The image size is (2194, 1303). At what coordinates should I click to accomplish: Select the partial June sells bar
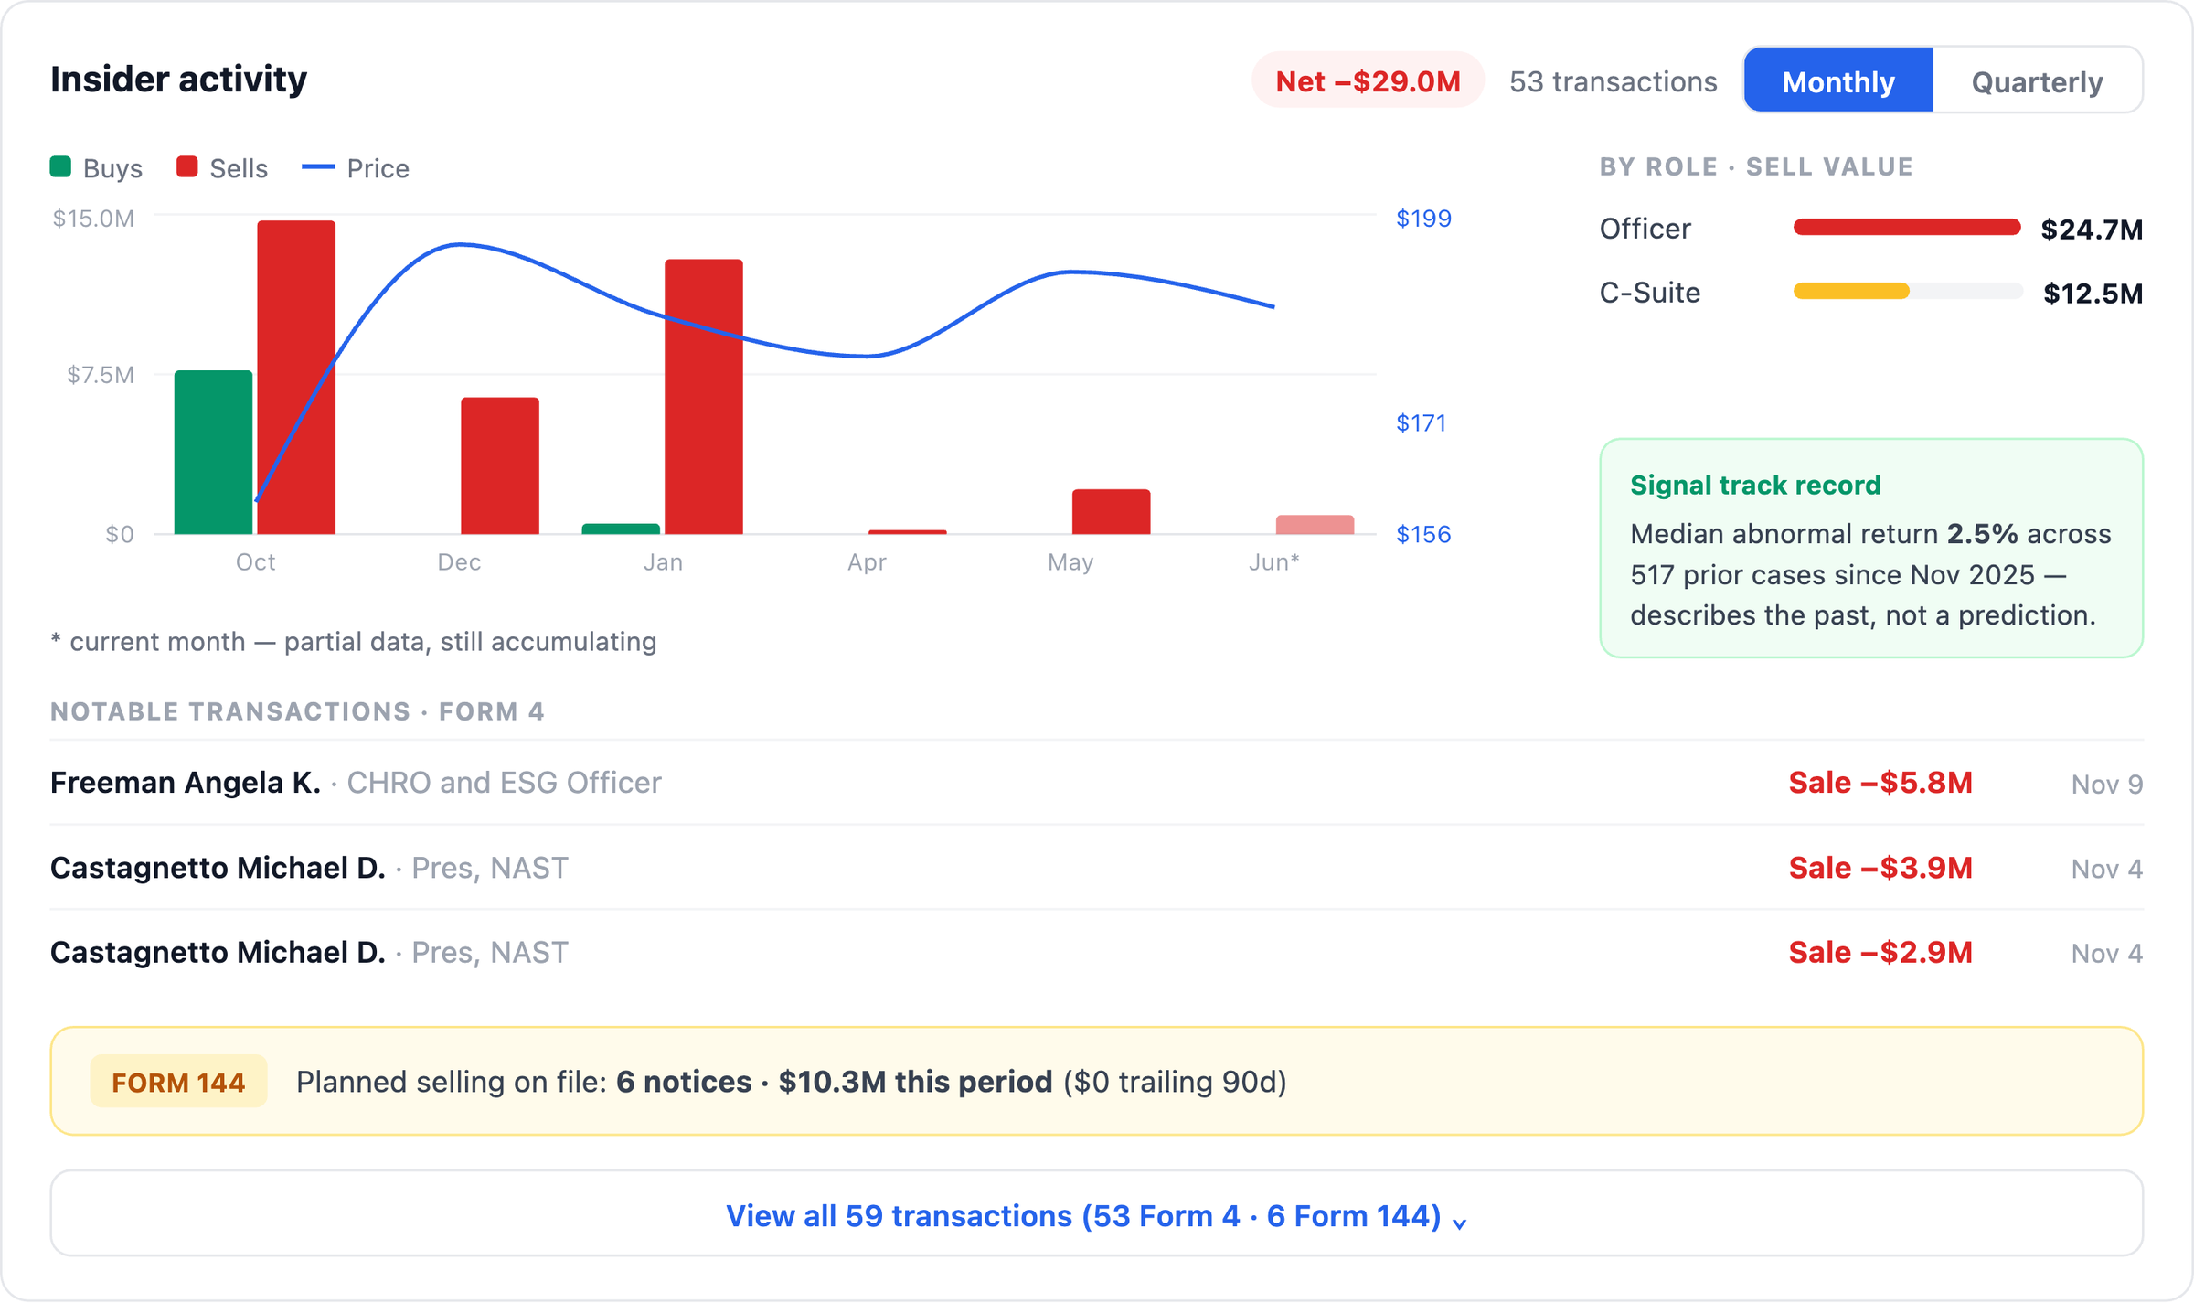(x=1315, y=524)
